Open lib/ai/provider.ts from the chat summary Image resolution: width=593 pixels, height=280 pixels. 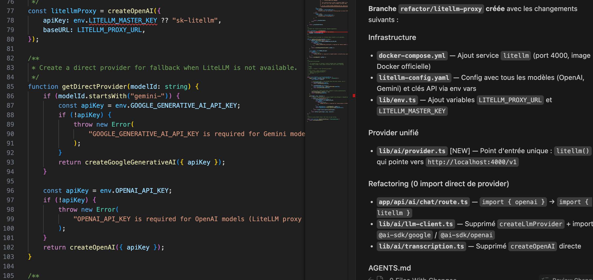412,151
